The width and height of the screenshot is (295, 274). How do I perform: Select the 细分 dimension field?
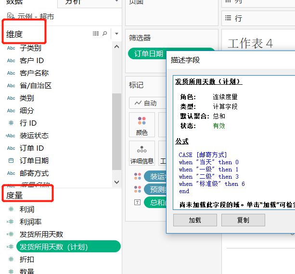pos(27,111)
